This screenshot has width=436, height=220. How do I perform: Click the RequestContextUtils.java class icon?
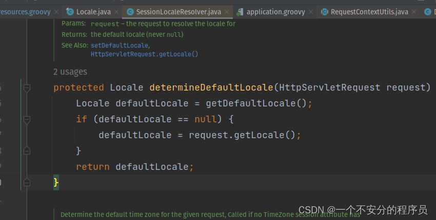(325, 12)
